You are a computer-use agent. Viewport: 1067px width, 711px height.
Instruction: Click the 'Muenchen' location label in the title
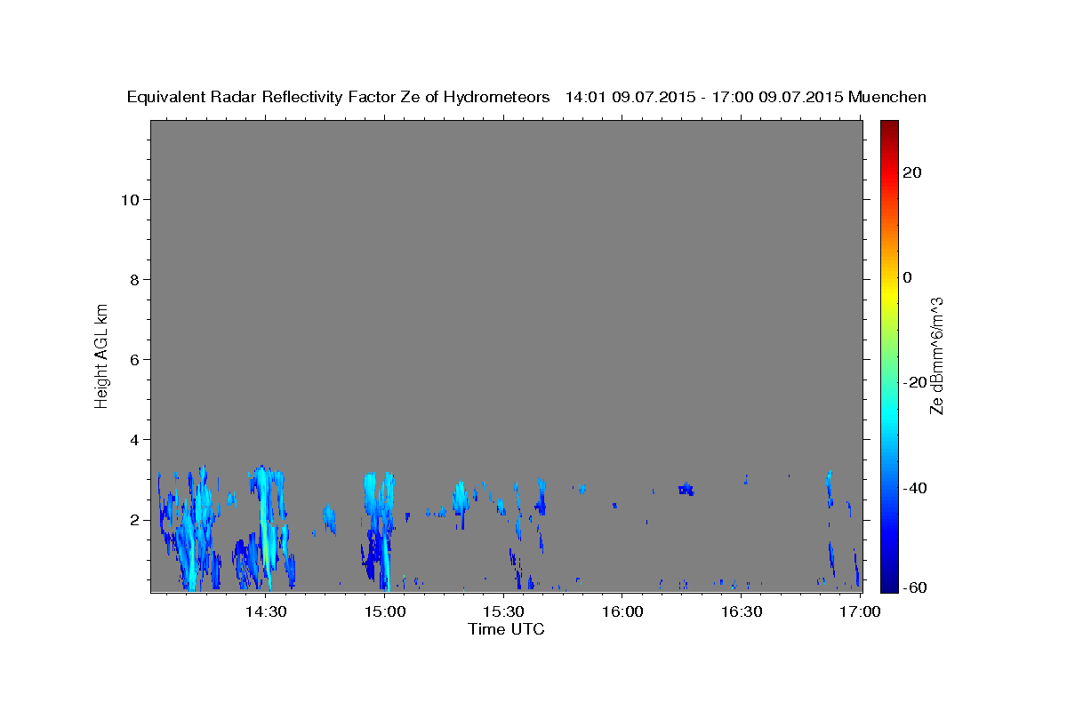tap(887, 97)
